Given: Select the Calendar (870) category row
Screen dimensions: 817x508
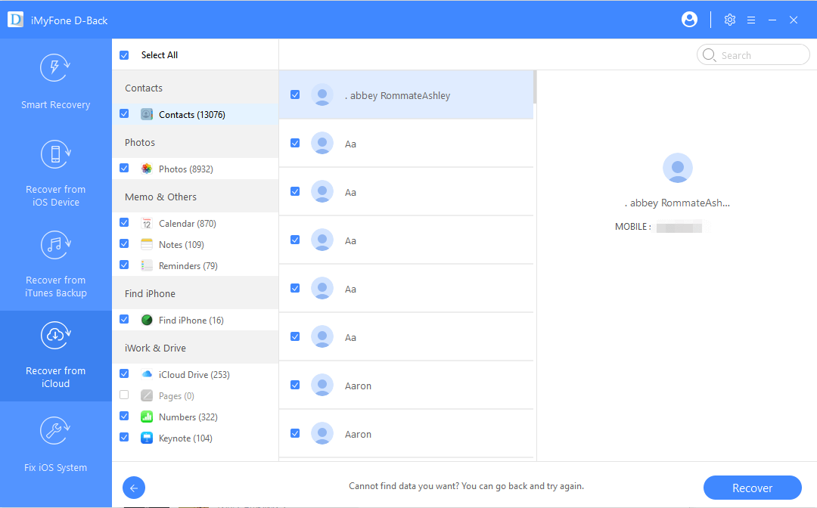Looking at the screenshot, I should [x=195, y=223].
